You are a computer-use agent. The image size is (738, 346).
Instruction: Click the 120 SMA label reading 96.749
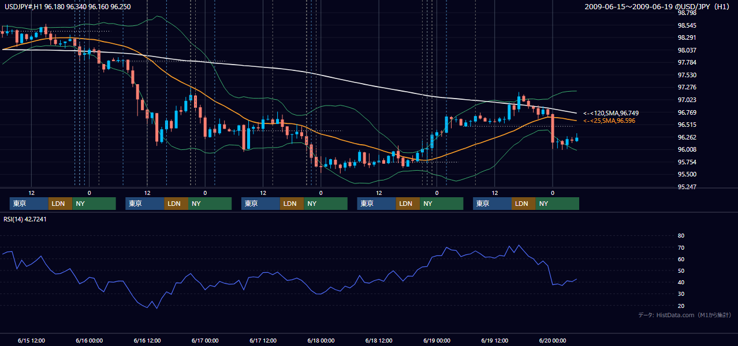(x=611, y=113)
